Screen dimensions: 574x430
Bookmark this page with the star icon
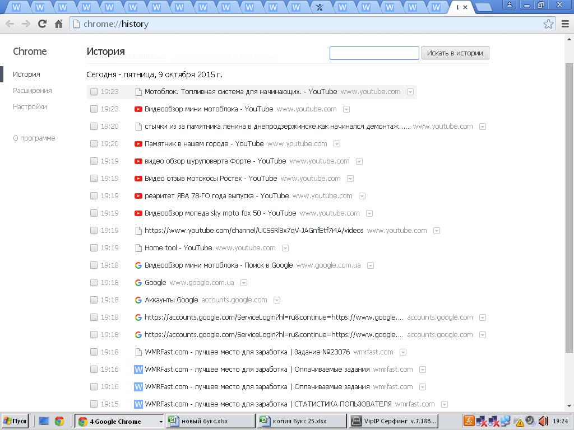[548, 24]
